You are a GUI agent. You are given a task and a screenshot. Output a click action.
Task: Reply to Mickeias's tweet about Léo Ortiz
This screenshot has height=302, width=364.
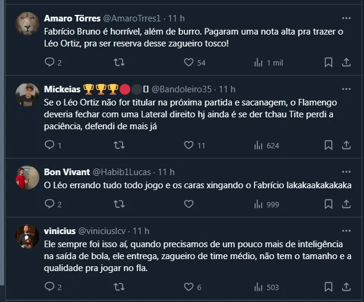(49, 145)
